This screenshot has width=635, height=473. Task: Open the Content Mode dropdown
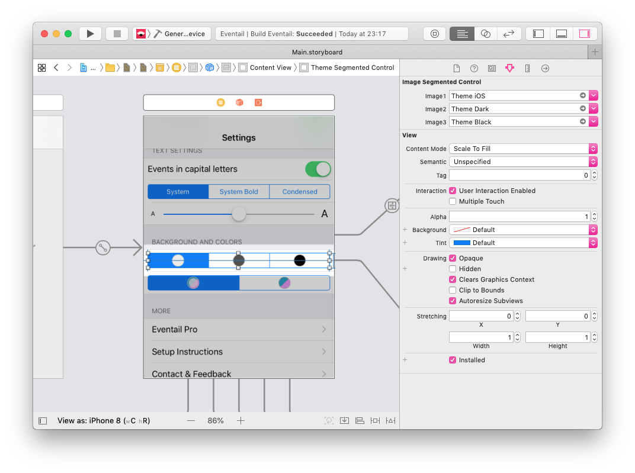pos(522,149)
